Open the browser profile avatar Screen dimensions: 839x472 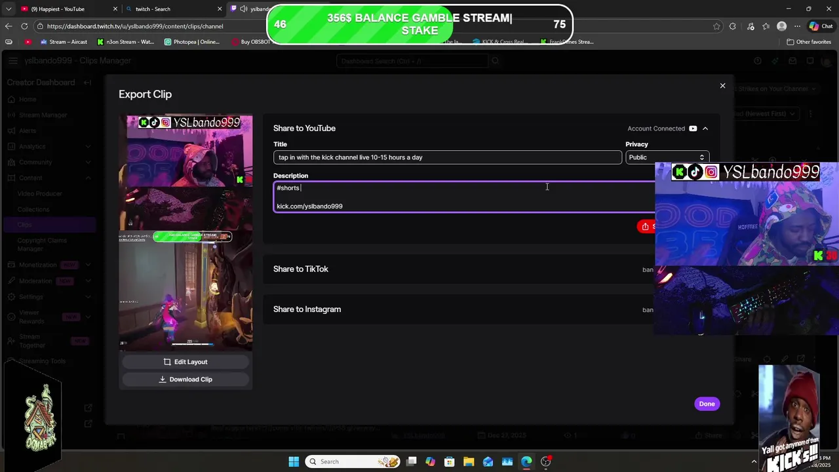[781, 26]
